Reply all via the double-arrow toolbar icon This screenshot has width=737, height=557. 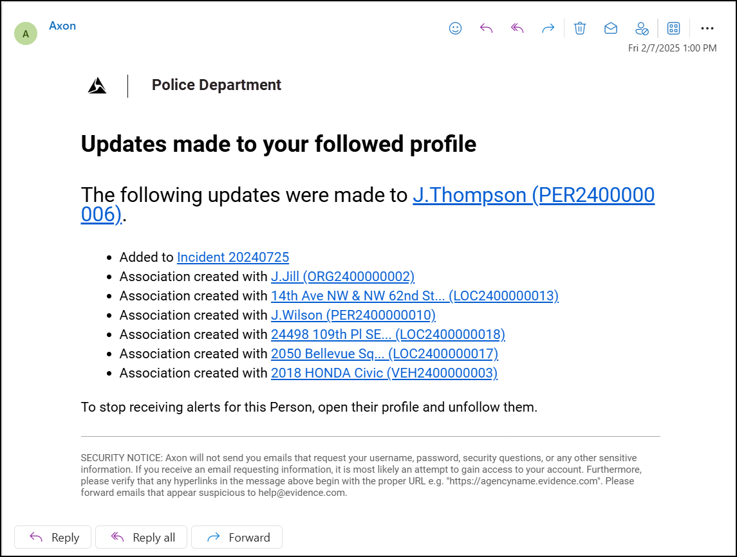pyautogui.click(x=516, y=28)
